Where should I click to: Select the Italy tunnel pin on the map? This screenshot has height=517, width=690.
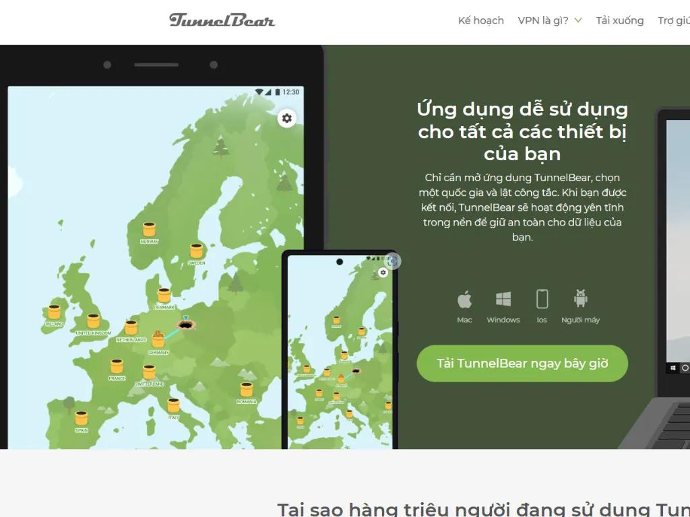pyautogui.click(x=174, y=404)
